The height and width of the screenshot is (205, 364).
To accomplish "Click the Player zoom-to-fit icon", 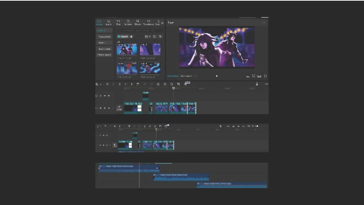I will [x=253, y=76].
